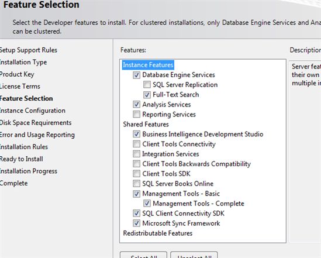321x258 pixels.
Task: Click the Installation Progress step
Action: point(28,171)
